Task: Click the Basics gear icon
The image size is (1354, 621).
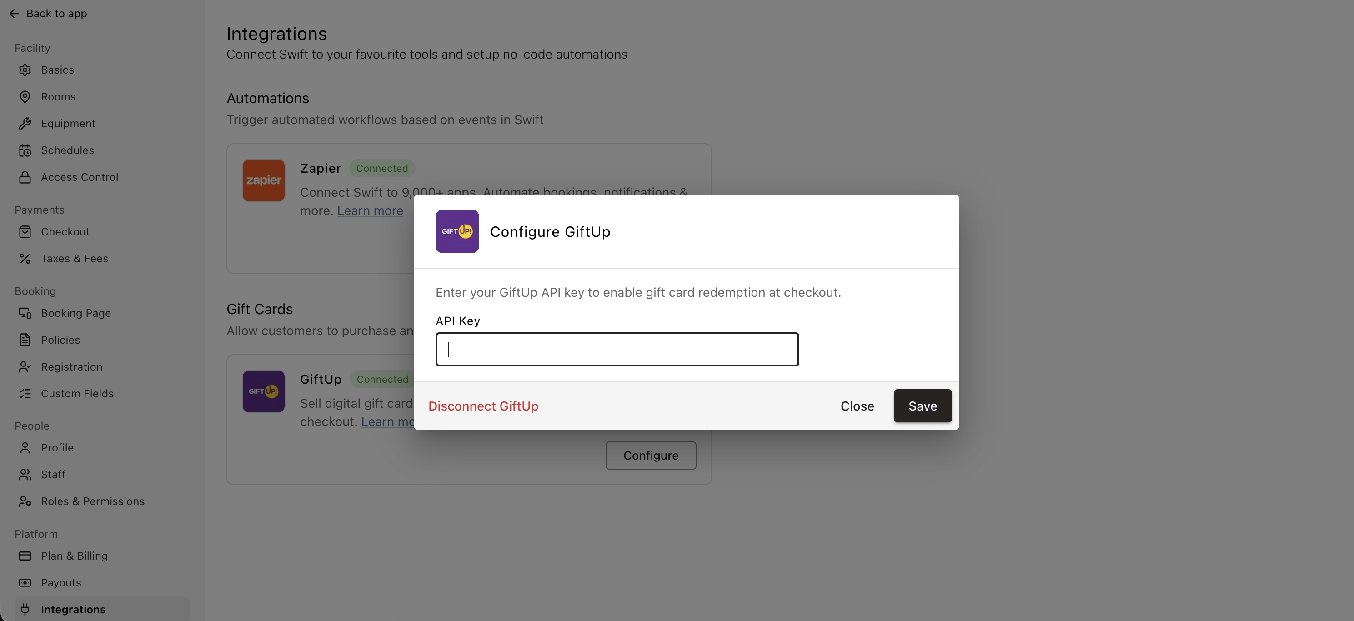Action: point(25,70)
